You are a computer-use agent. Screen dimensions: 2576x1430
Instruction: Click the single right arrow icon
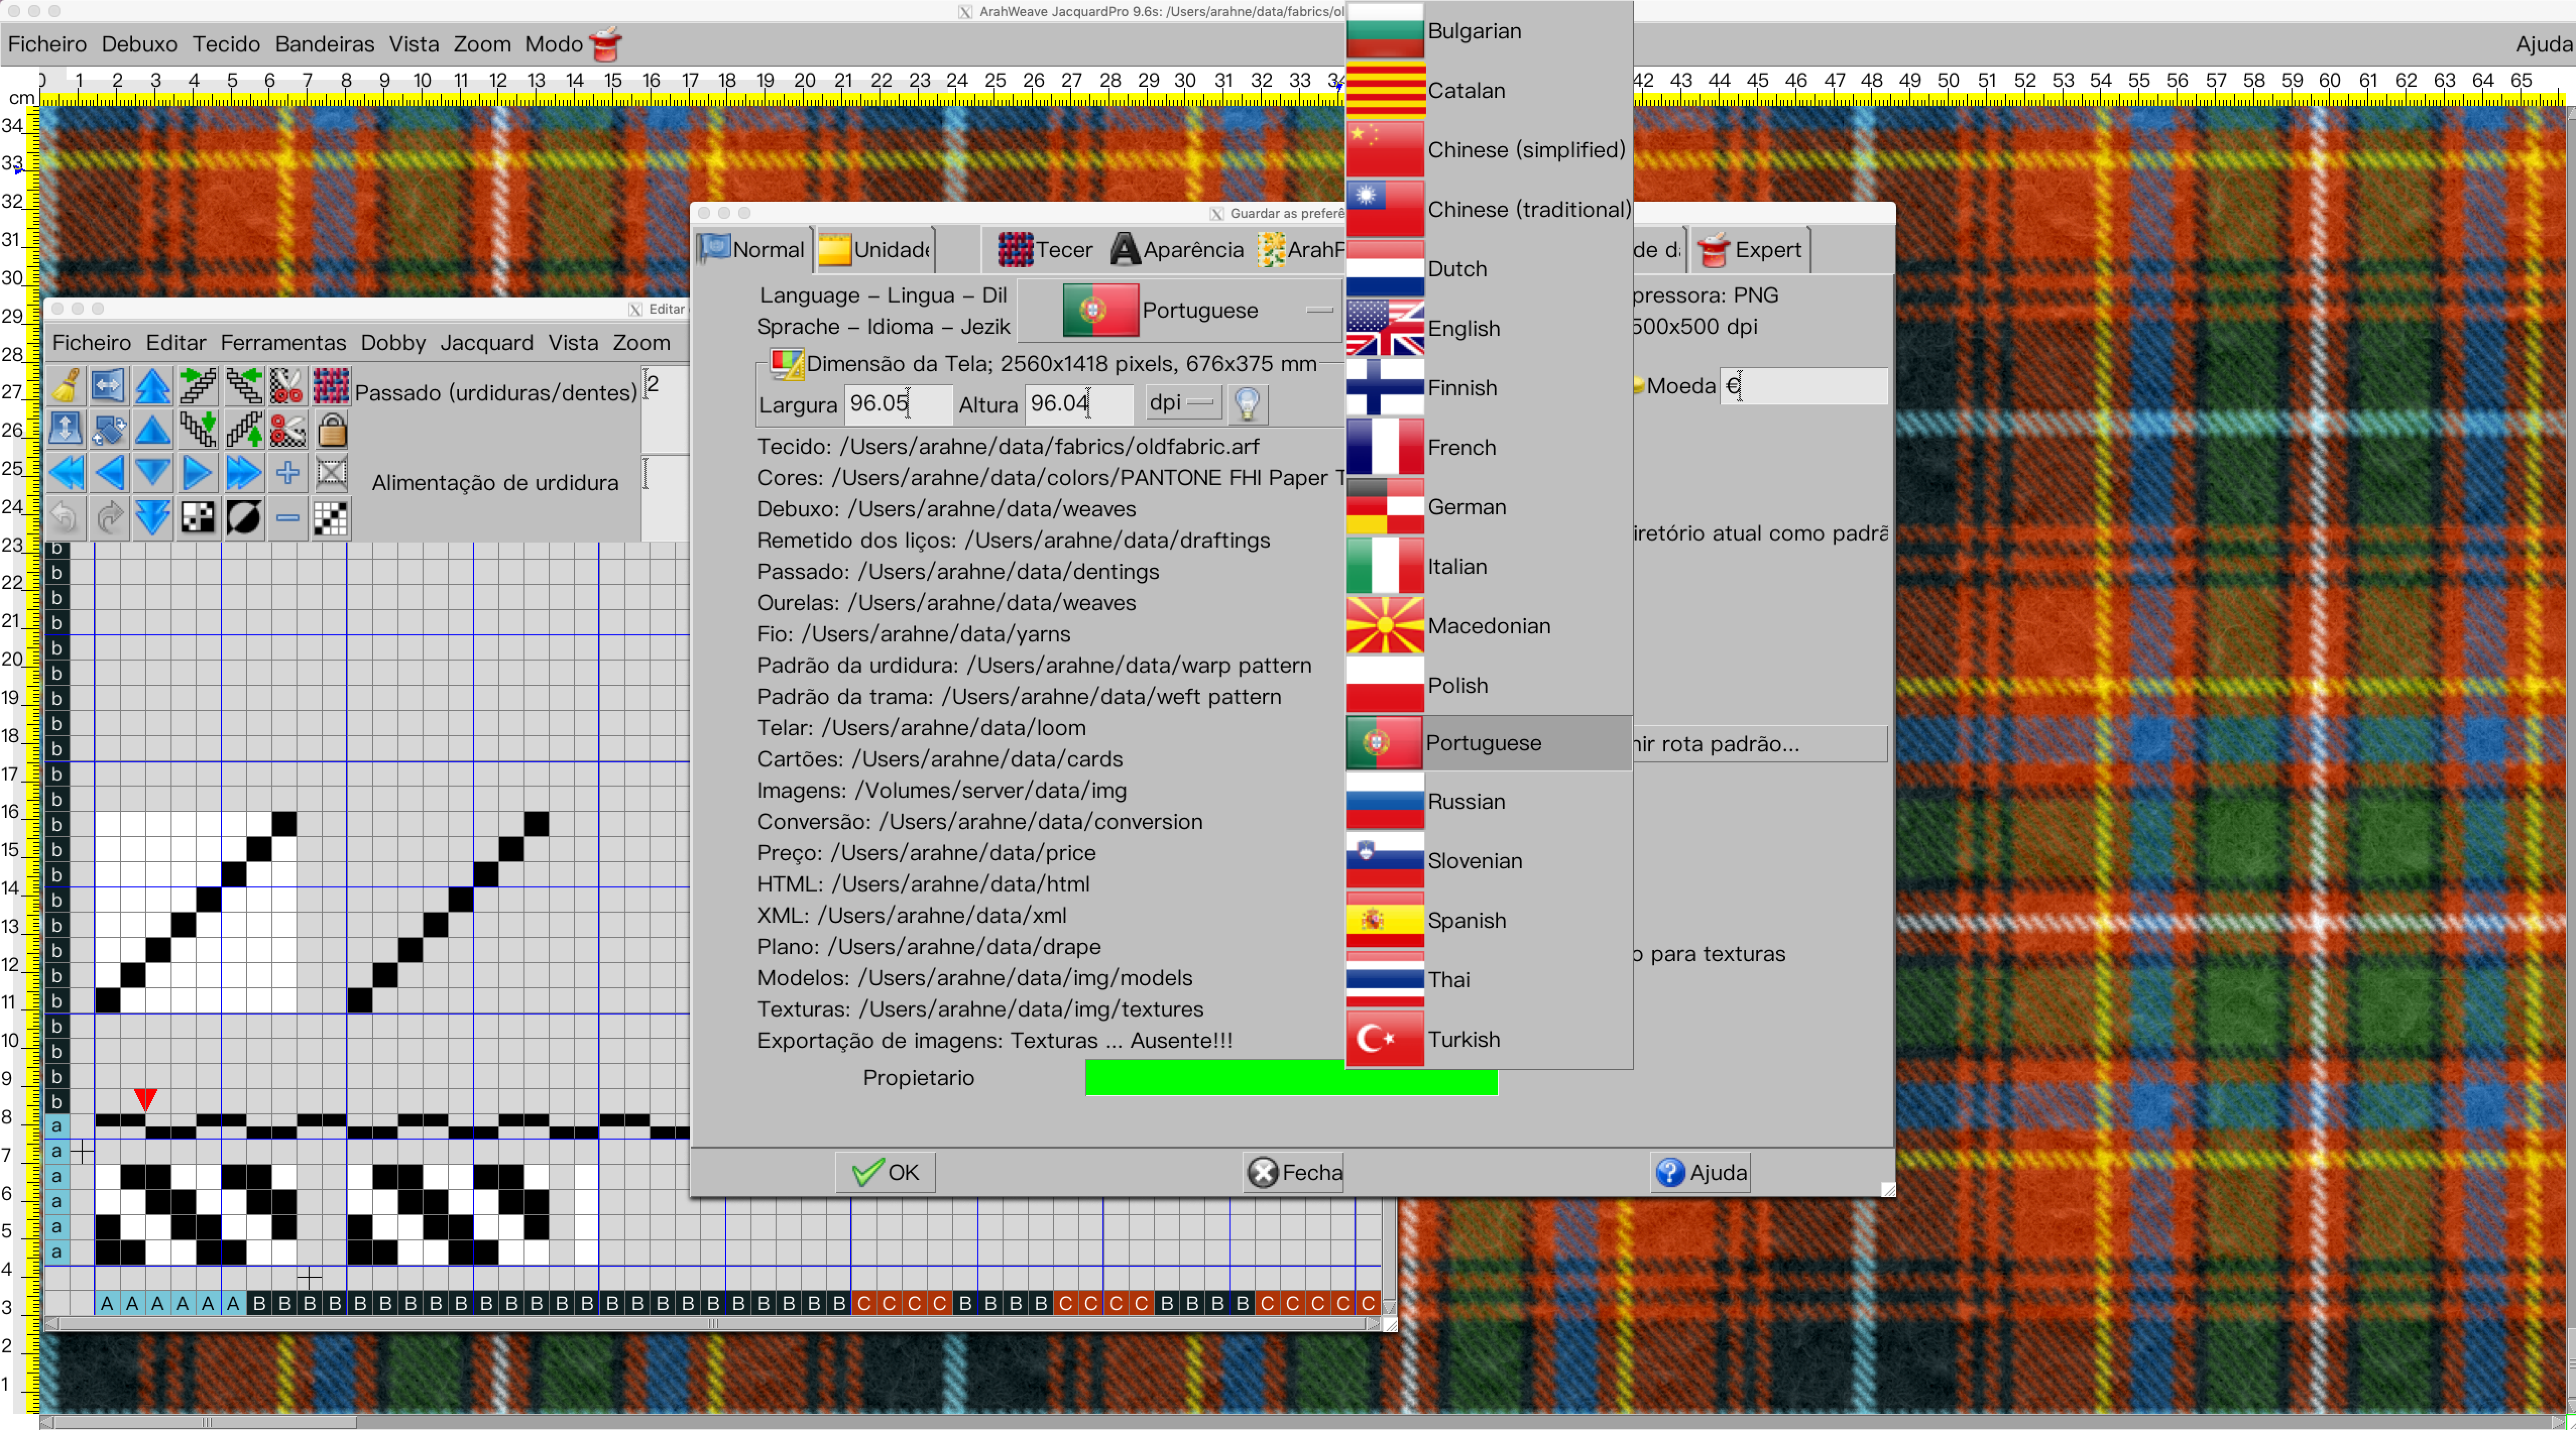pyautogui.click(x=198, y=473)
